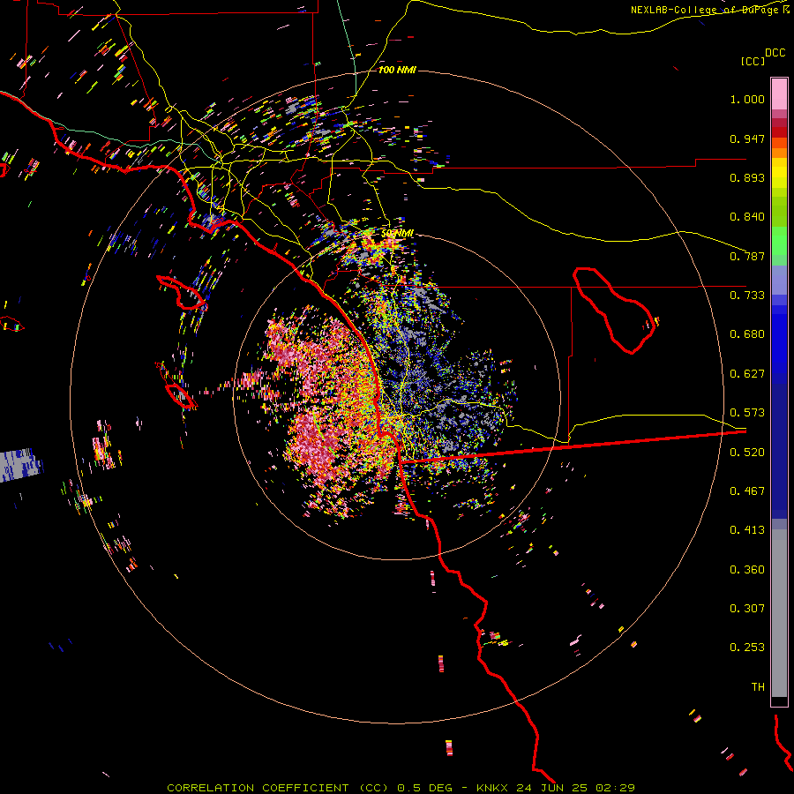The height and width of the screenshot is (794, 794).
Task: Click the TH threshold label
Action: pyautogui.click(x=758, y=687)
